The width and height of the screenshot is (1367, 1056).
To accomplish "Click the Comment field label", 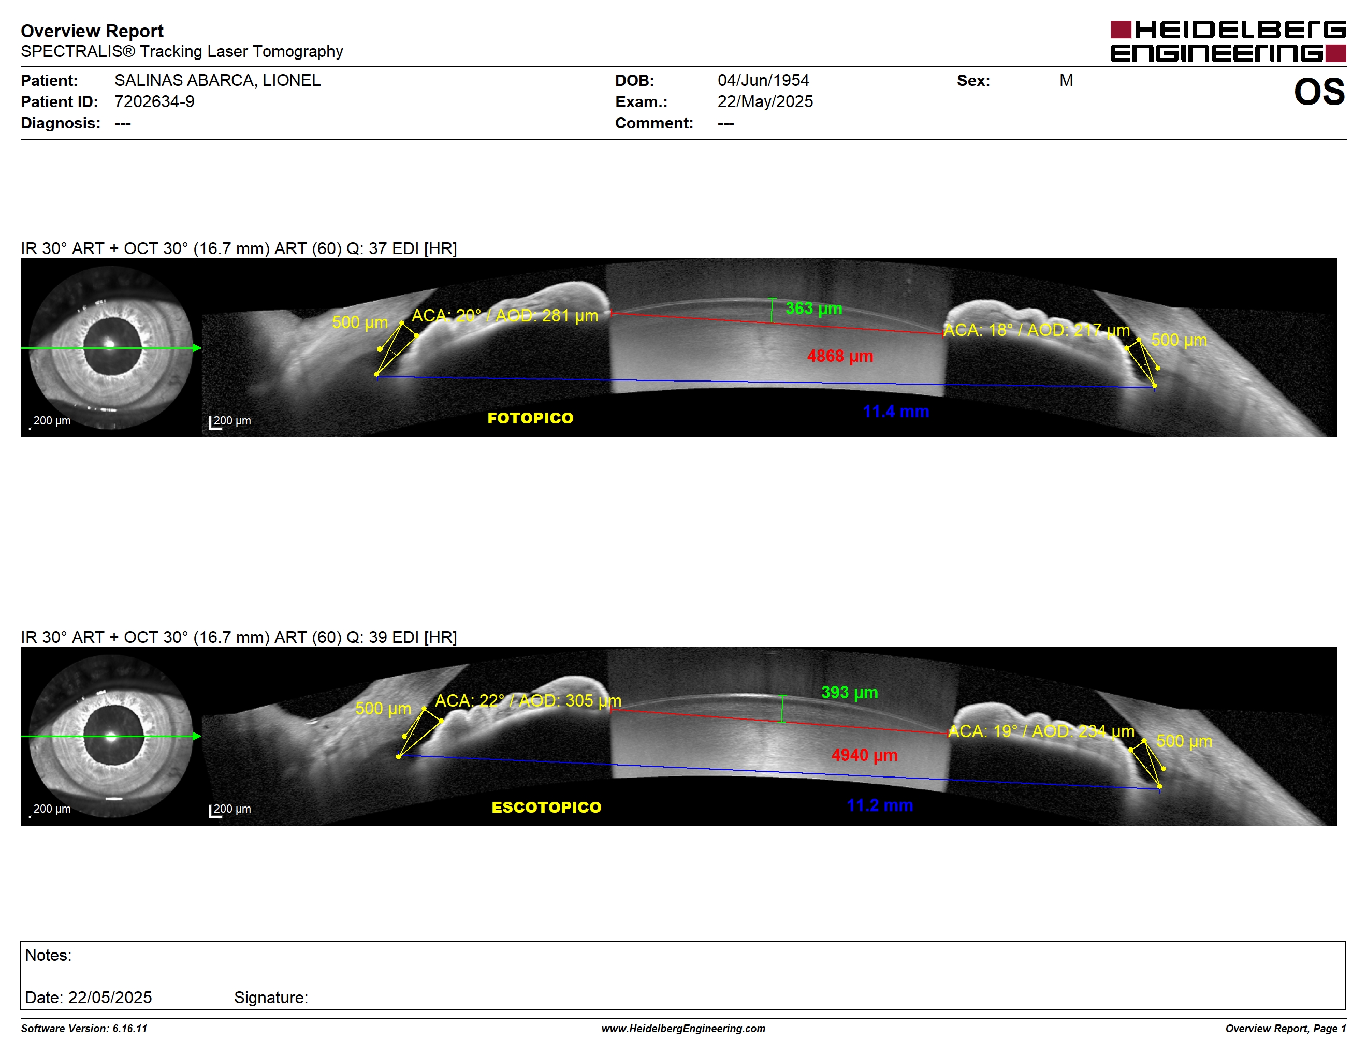I will point(654,123).
